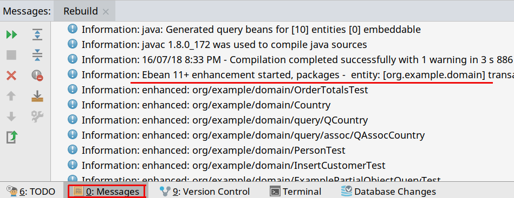
Task: Select the 'enhanced: org/example/domain/PersonTest' row
Action: tap(213, 150)
